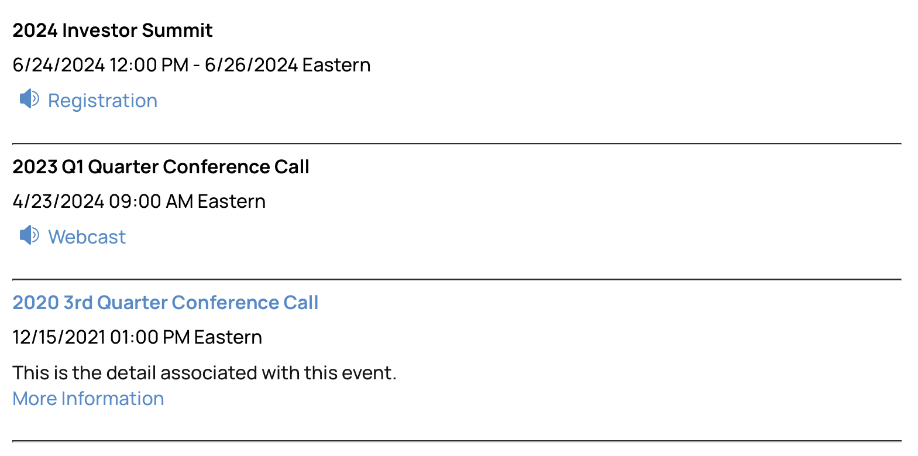Open the 2020 3rd Quarter Conference Call link

166,303
